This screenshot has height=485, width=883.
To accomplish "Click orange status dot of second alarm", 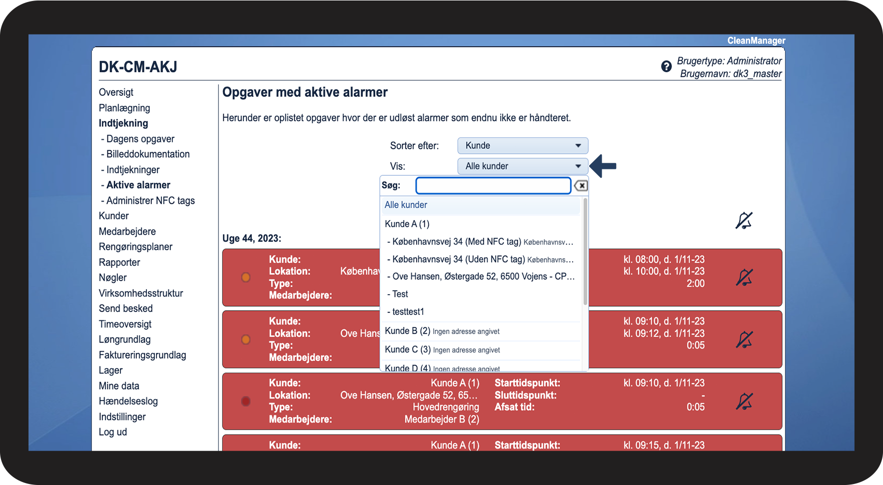I will pyautogui.click(x=246, y=340).
